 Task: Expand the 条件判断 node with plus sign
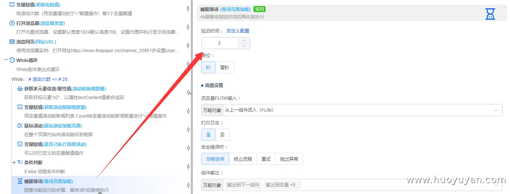14,163
